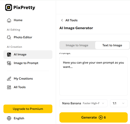Click the All Tools breadcrumb link

pos(71,20)
